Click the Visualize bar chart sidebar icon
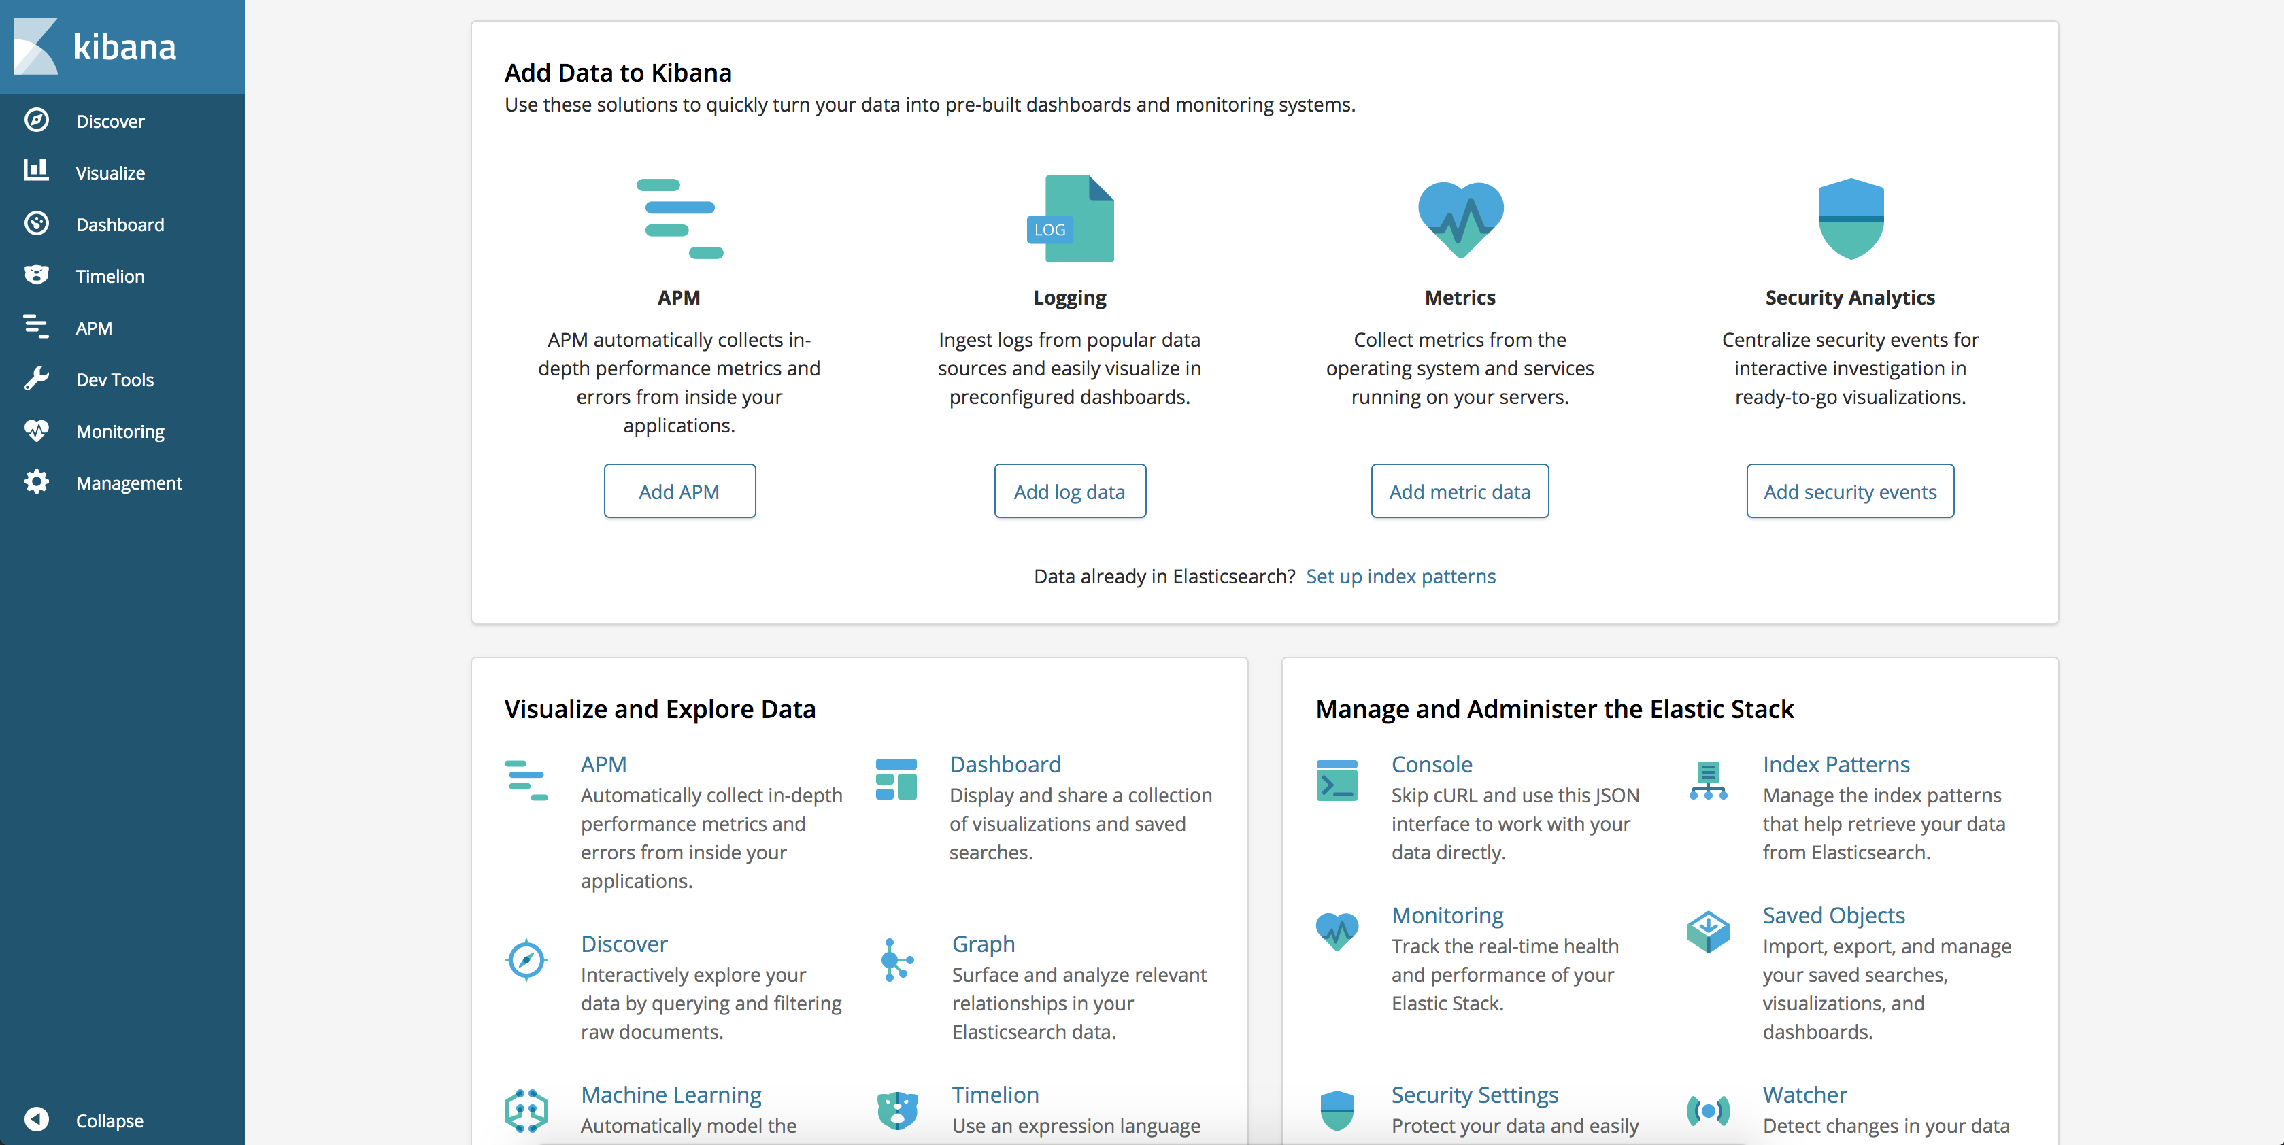This screenshot has height=1145, width=2284. pos(36,170)
